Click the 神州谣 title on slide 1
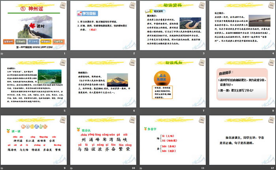Screen dimensions: 276x170 35,9
